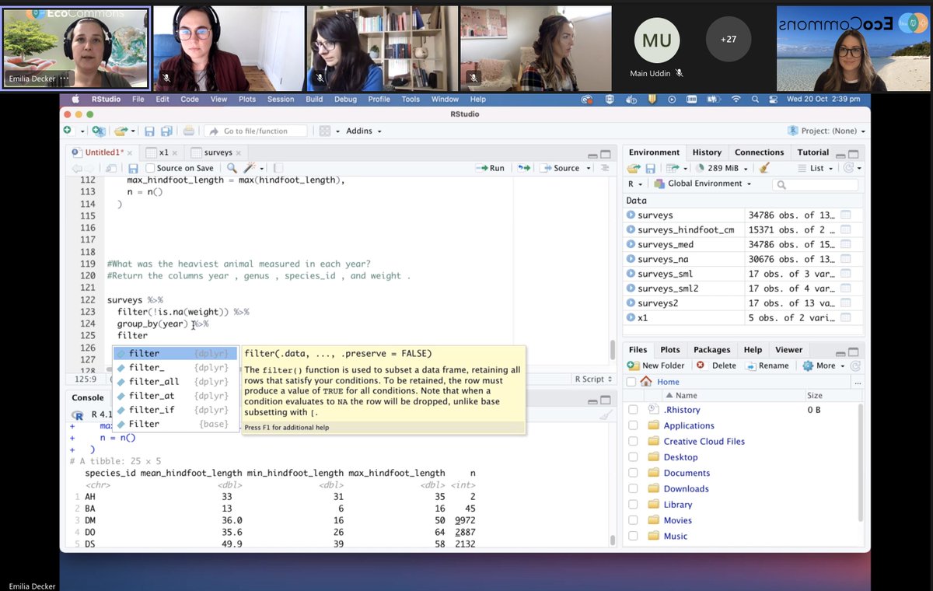The height and width of the screenshot is (591, 933).
Task: Expand the surveys_hindfoot_cm data object
Action: [x=631, y=229]
